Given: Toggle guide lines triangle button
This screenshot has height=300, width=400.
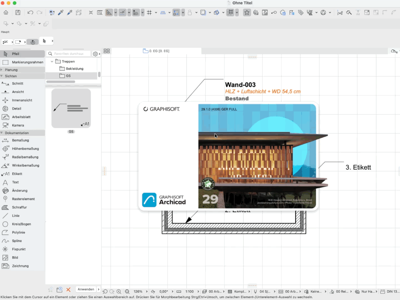Looking at the screenshot, I should pyautogui.click(x=109, y=13).
